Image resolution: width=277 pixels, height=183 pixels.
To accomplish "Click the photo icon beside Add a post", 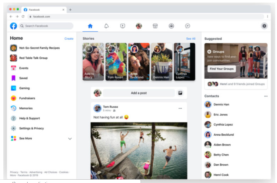I will click(180, 93).
